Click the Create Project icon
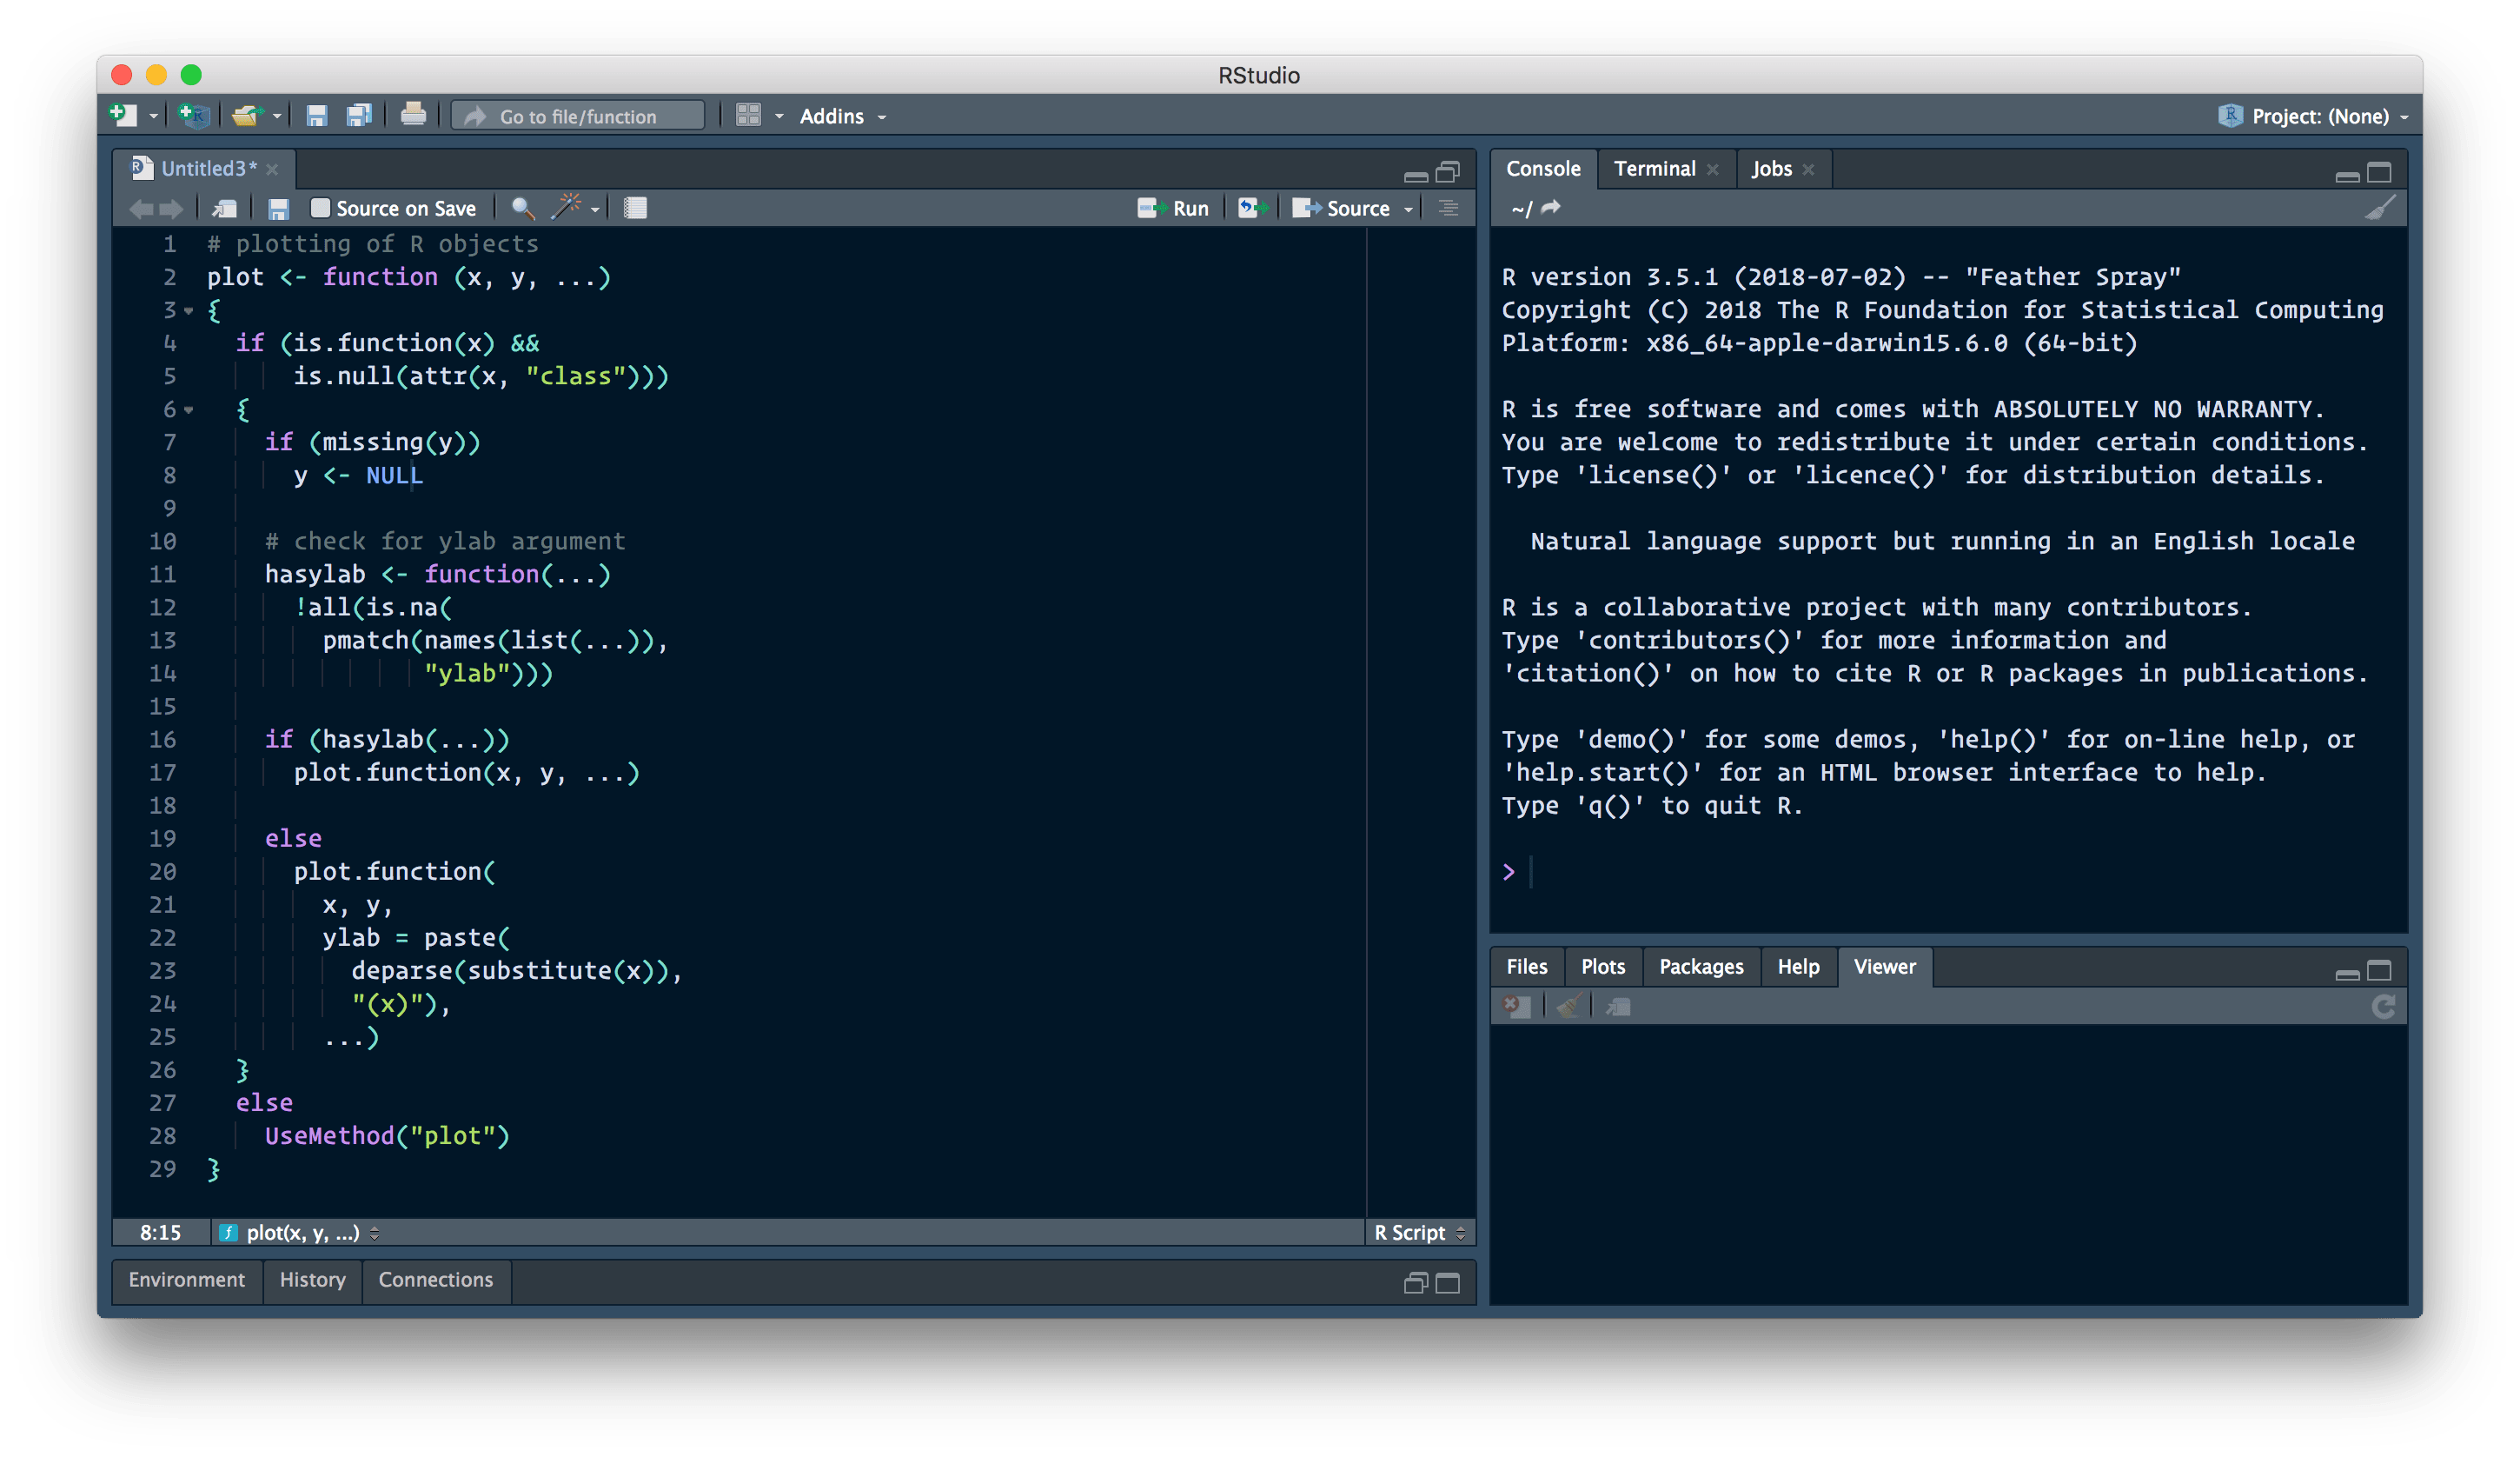This screenshot has height=1457, width=2520. pos(194,115)
